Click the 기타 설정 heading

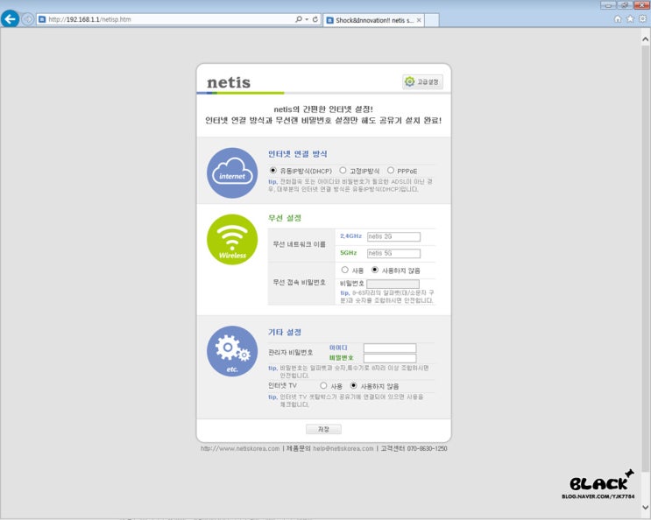coord(285,332)
